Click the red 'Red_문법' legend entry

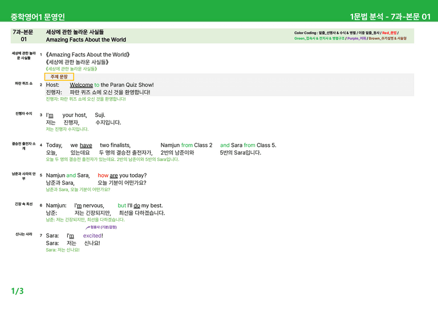[x=389, y=33]
